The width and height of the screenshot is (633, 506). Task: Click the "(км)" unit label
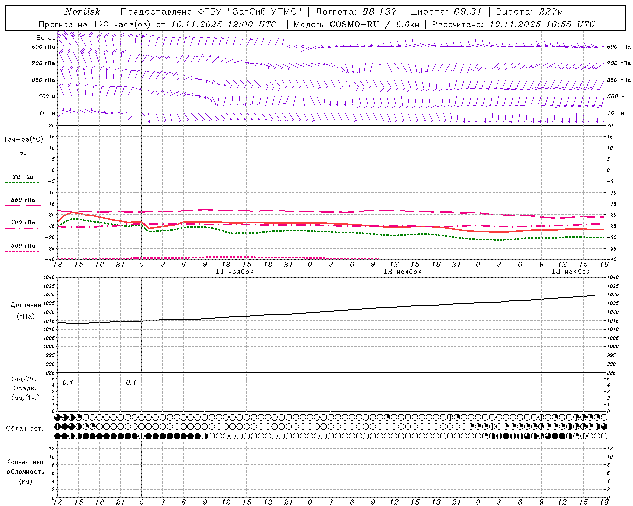click(x=26, y=481)
